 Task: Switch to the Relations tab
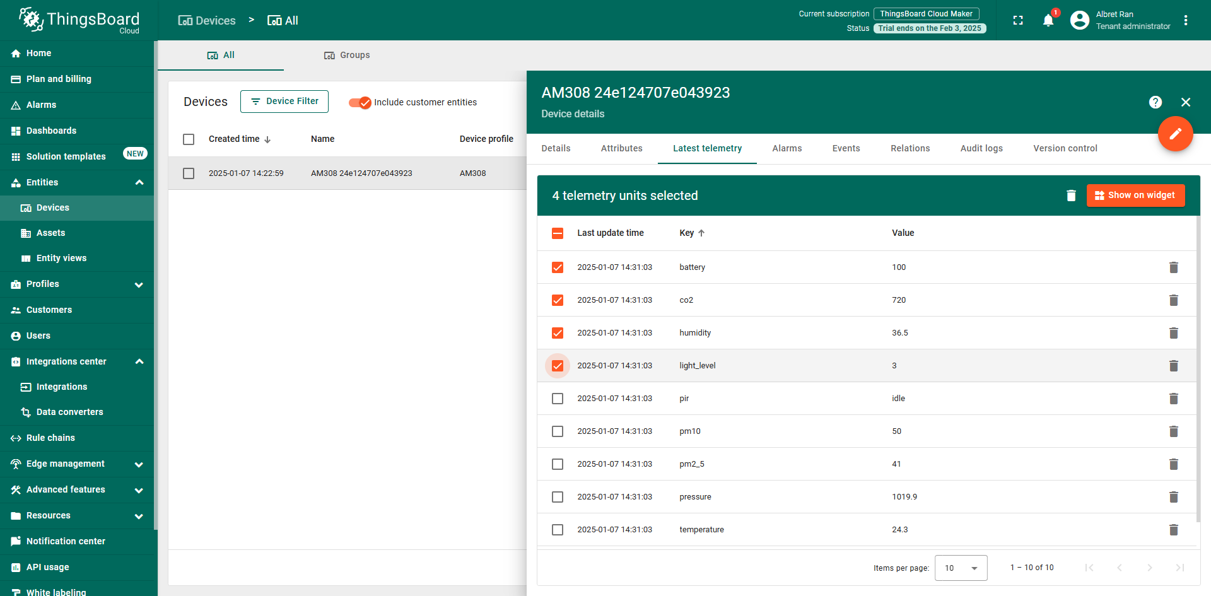[x=910, y=149]
